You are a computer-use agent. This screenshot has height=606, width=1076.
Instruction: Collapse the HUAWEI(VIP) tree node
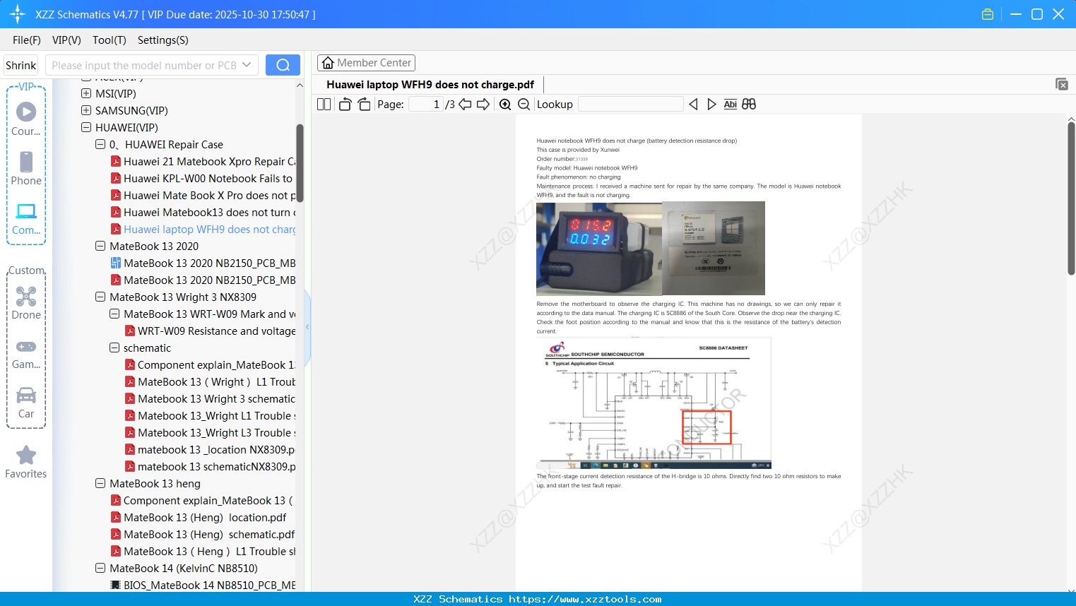(x=86, y=127)
